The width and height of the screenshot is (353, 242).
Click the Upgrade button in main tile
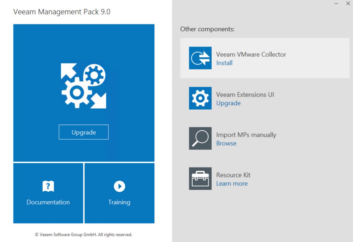click(x=83, y=132)
